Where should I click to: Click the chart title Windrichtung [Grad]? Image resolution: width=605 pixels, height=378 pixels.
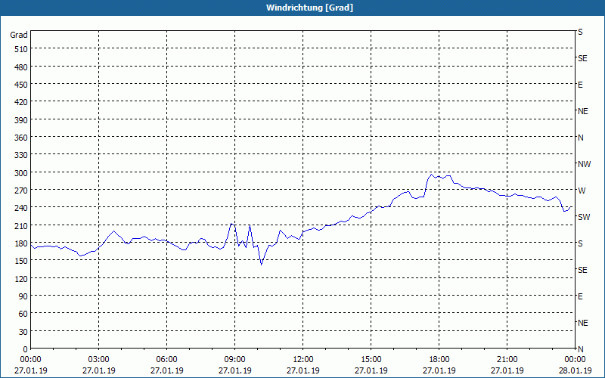(309, 8)
